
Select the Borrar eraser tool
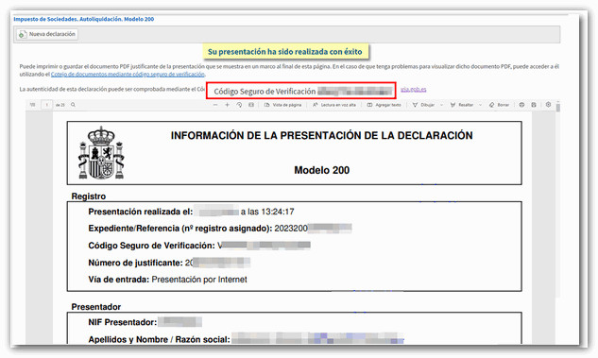click(499, 105)
